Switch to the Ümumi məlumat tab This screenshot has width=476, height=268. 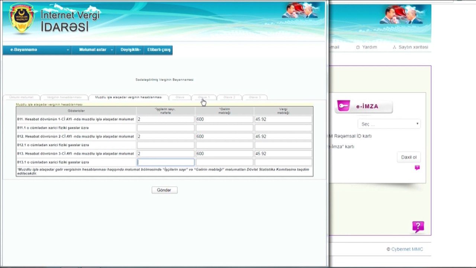click(x=21, y=98)
